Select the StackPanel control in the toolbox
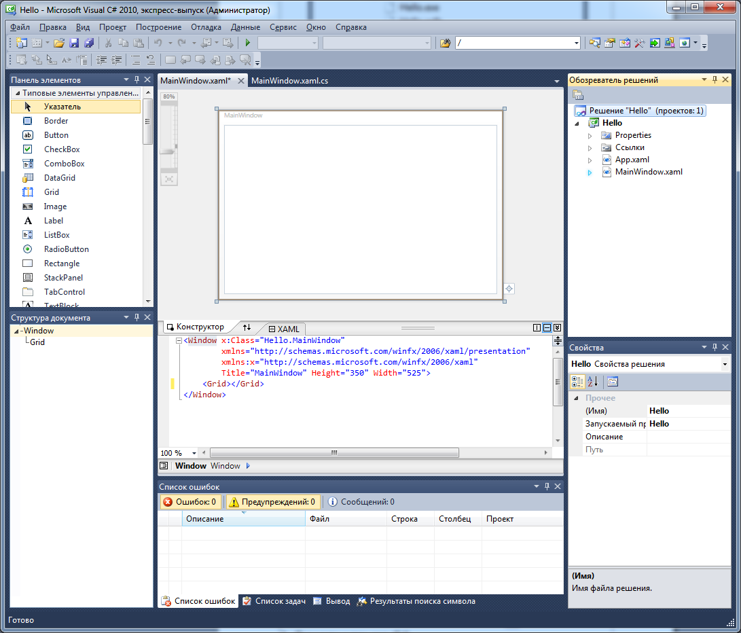This screenshot has height=633, width=741. click(x=75, y=278)
